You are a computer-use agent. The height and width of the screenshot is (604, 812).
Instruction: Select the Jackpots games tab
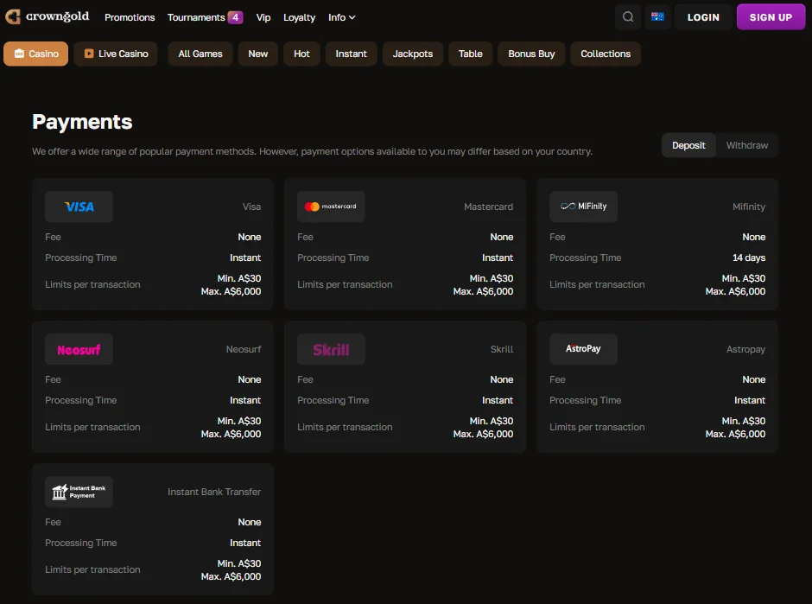click(x=413, y=54)
